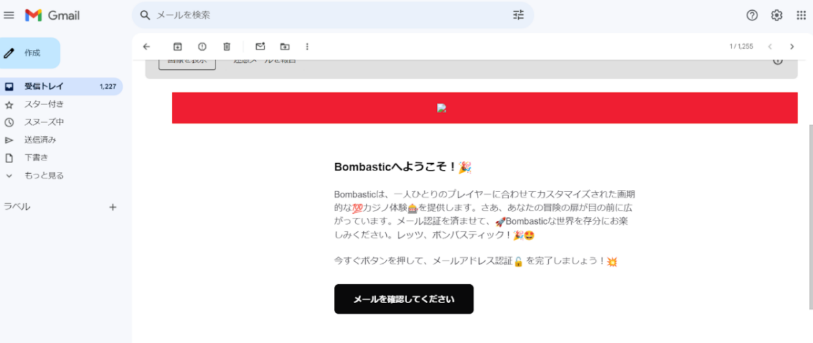Click the 作成 compose button
This screenshot has width=813, height=343.
[x=30, y=53]
